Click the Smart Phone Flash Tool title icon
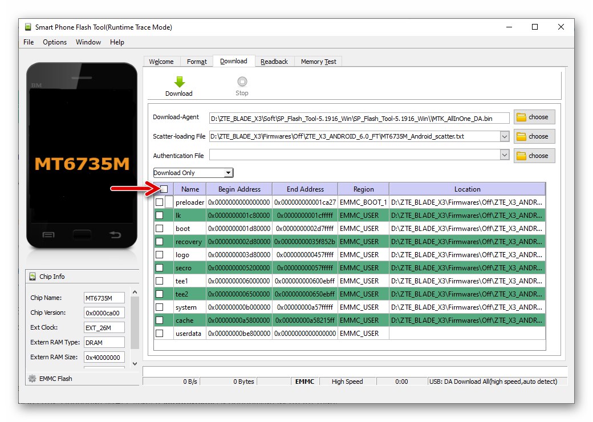The image size is (593, 422). 28,27
